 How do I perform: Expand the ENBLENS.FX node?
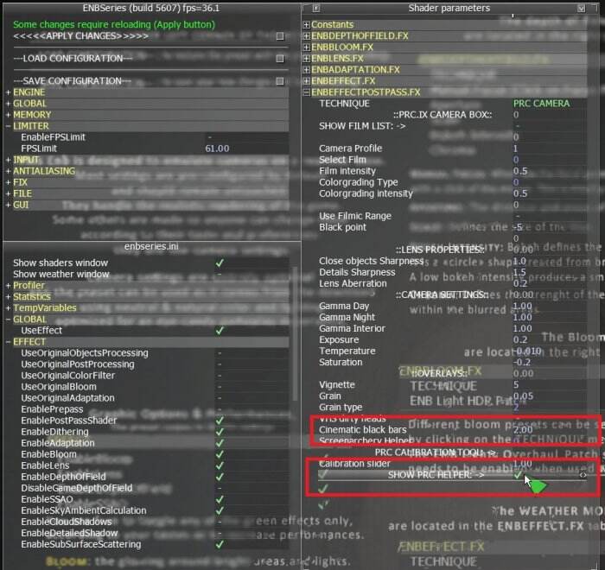306,58
